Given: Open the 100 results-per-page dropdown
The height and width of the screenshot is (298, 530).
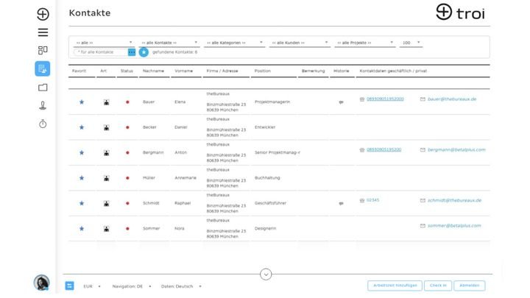Looking at the screenshot, I should [411, 43].
